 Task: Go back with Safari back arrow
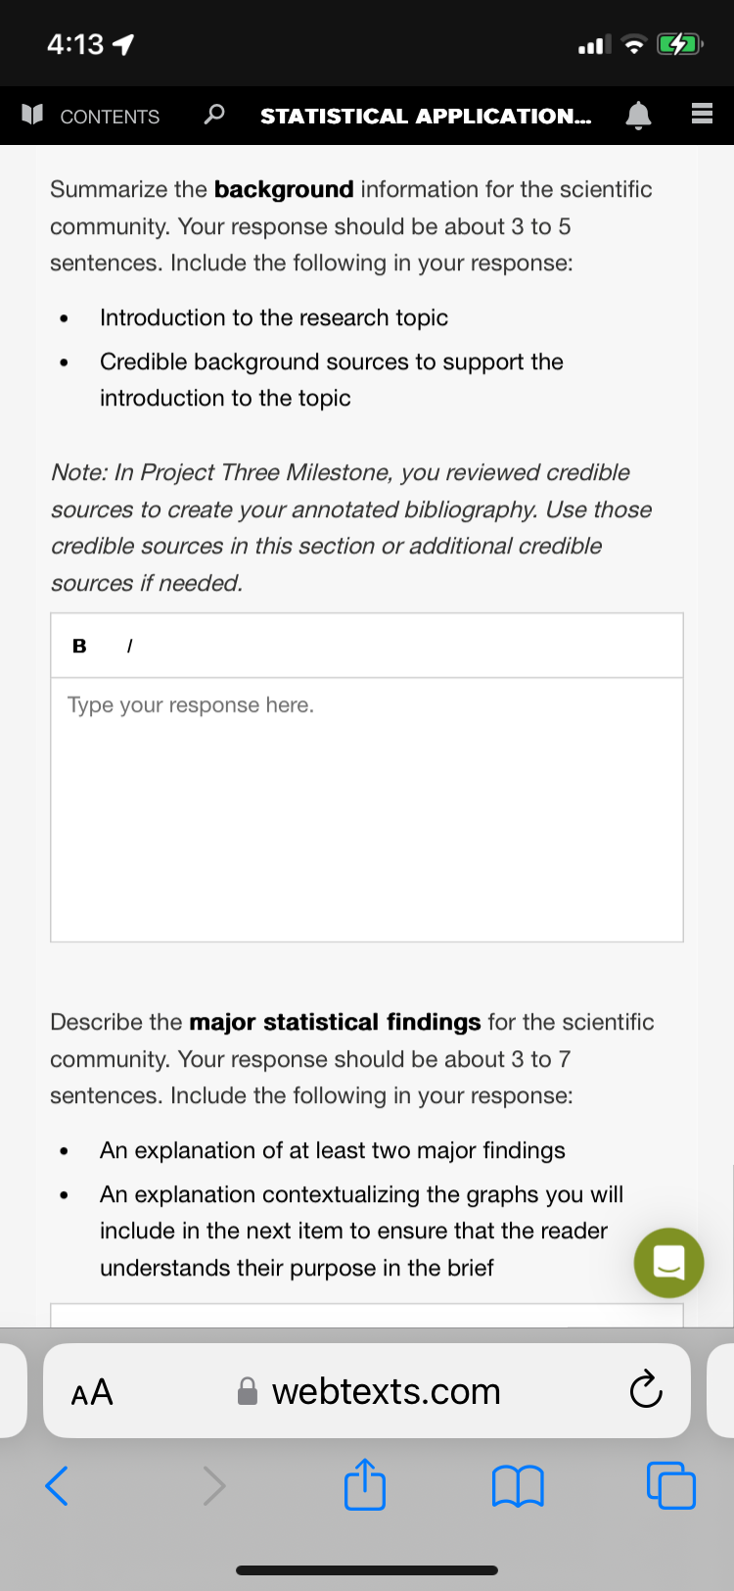[57, 1485]
